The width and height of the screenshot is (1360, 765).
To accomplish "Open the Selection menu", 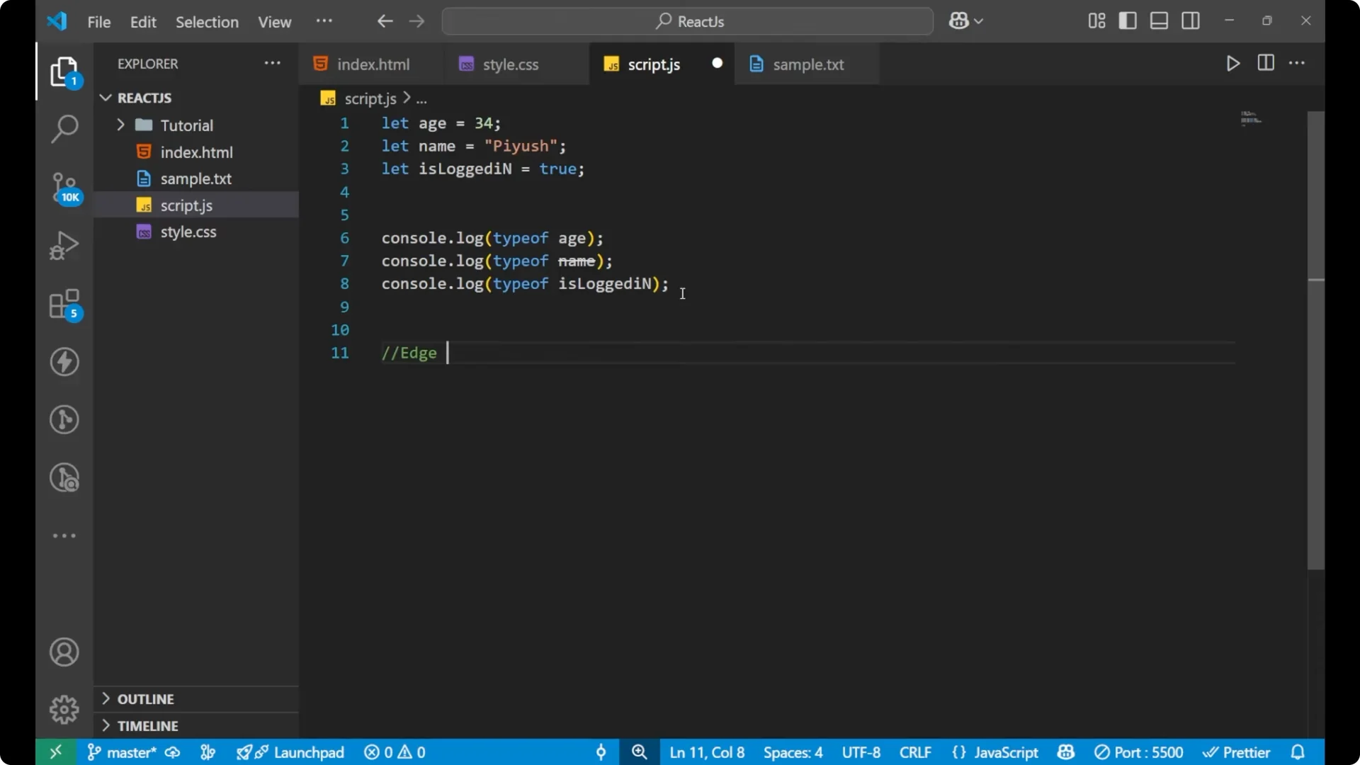I will [x=207, y=22].
